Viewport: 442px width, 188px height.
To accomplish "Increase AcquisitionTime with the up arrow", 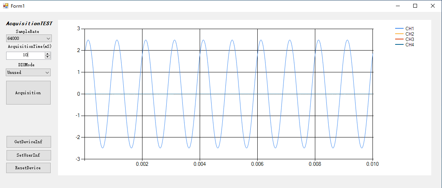I will coord(48,54).
